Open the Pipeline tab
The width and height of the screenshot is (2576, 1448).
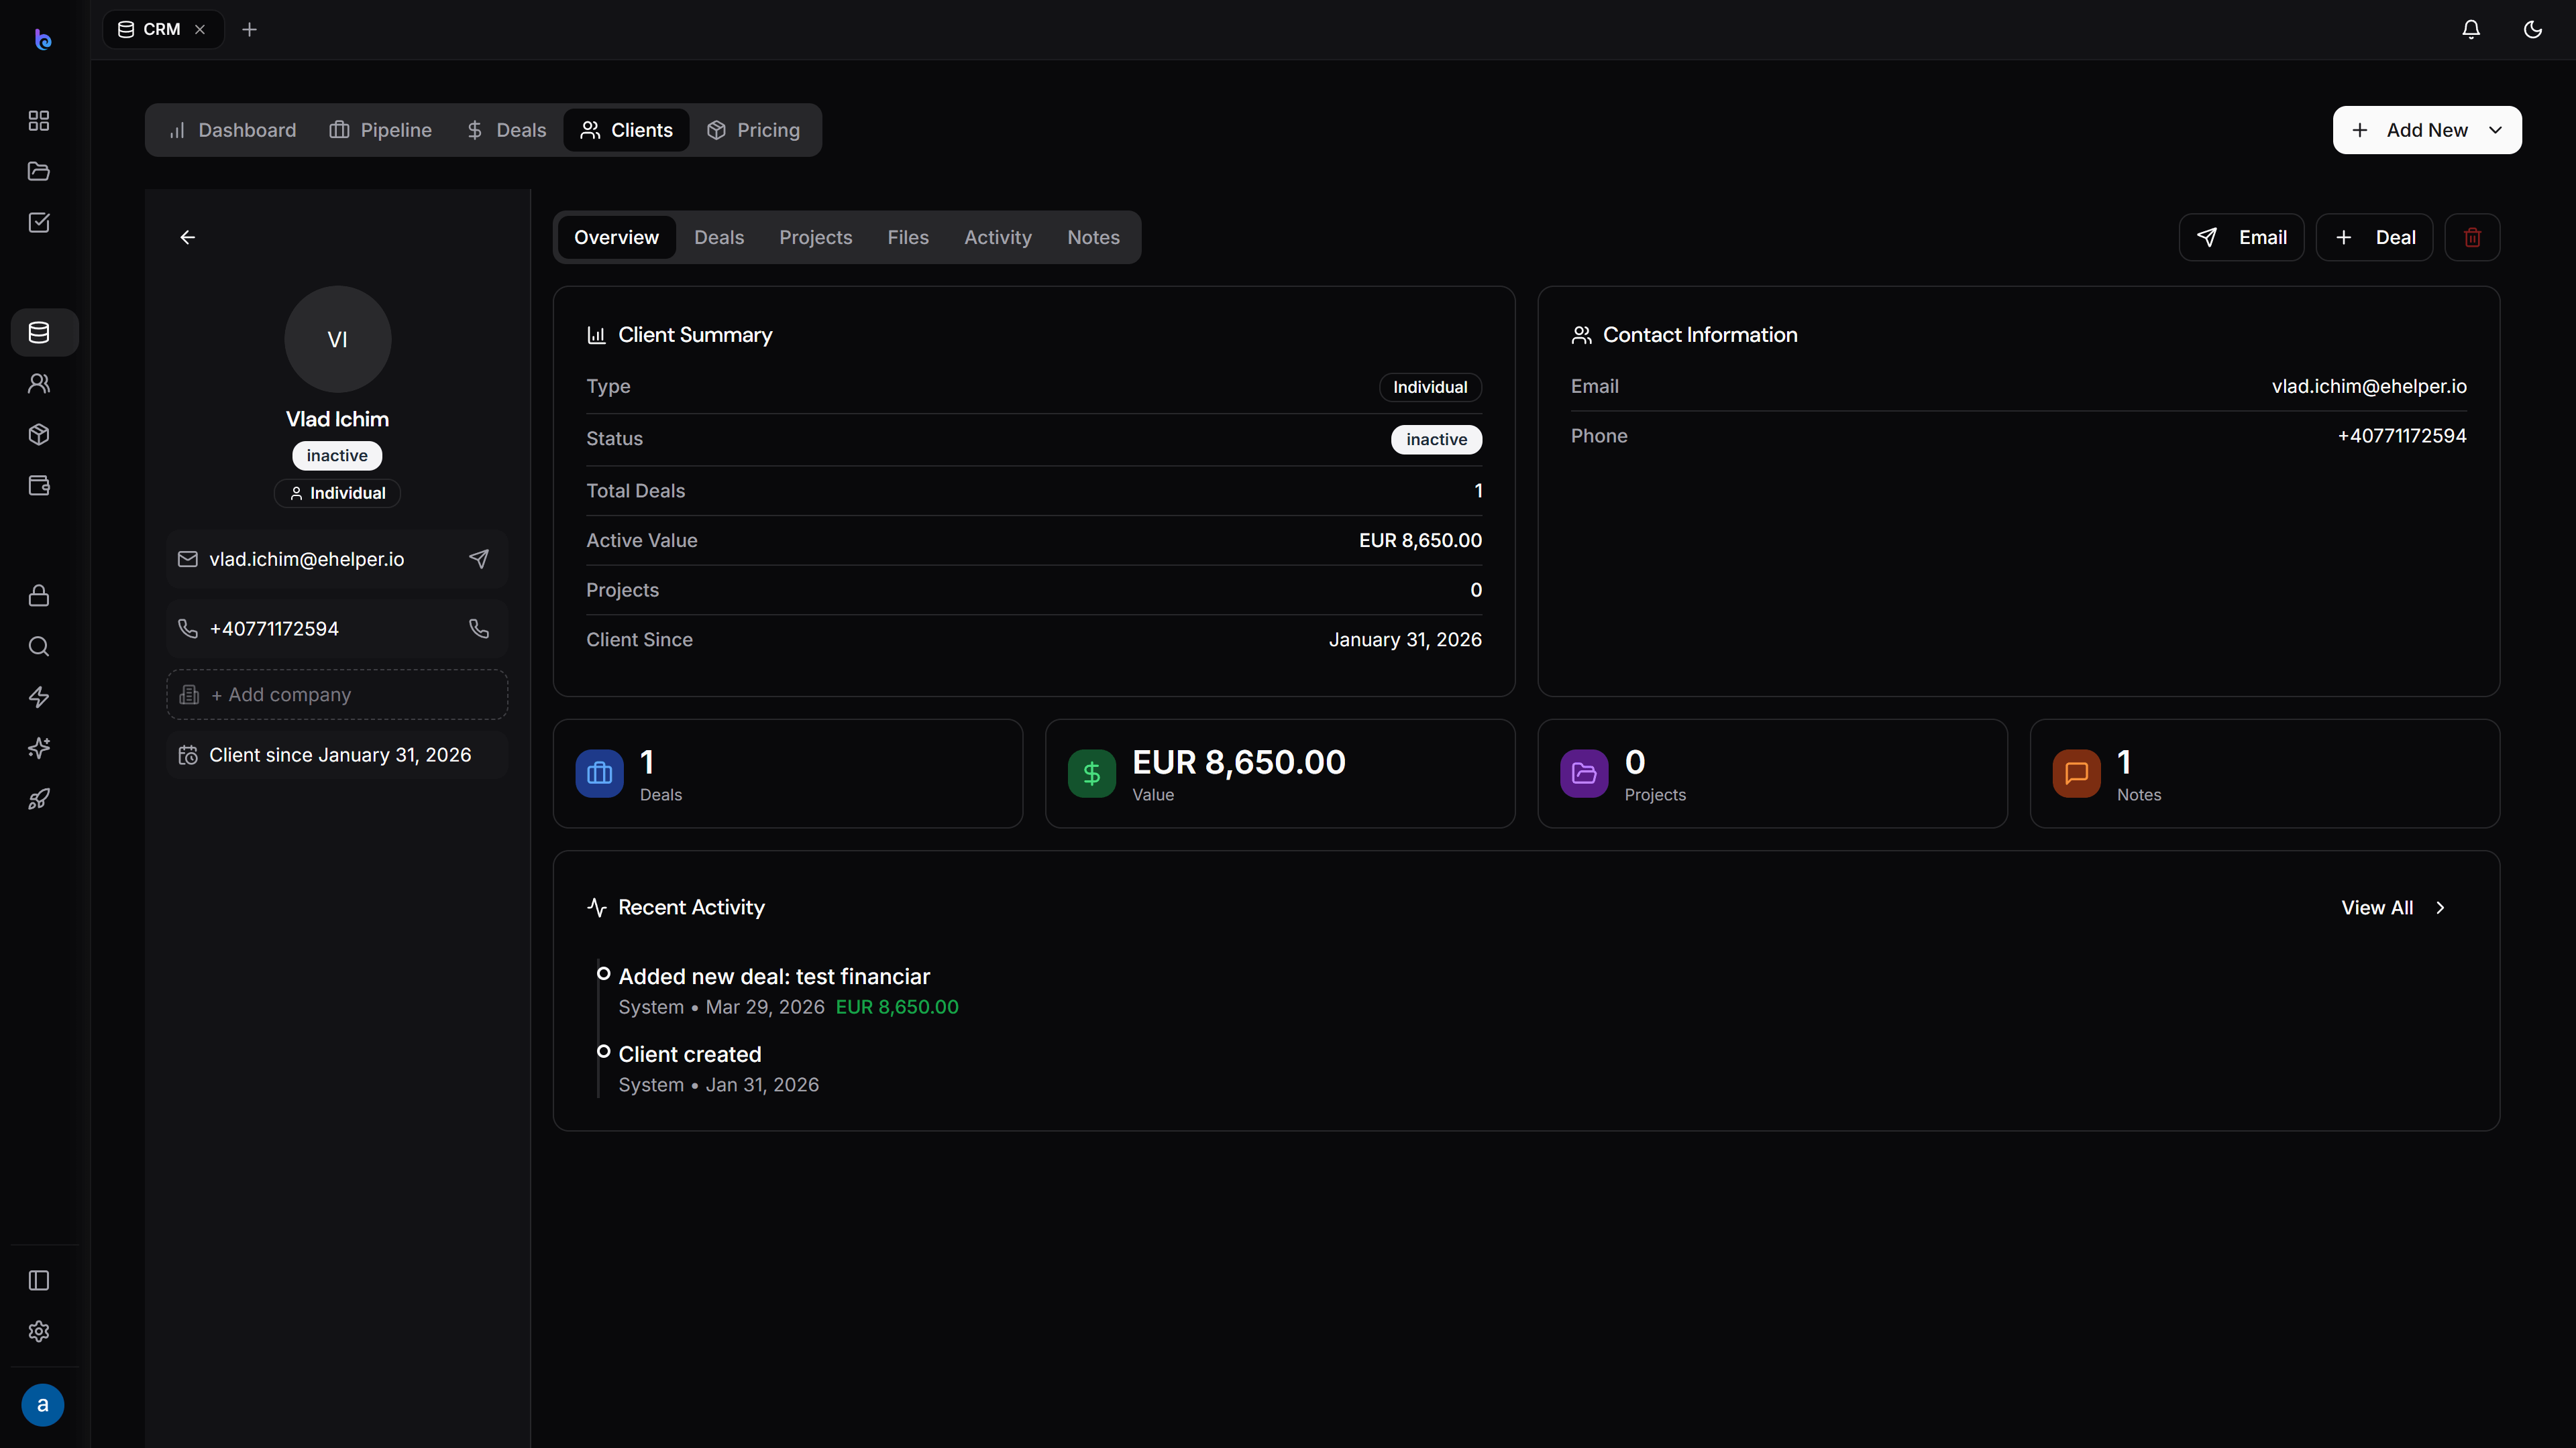(381, 130)
